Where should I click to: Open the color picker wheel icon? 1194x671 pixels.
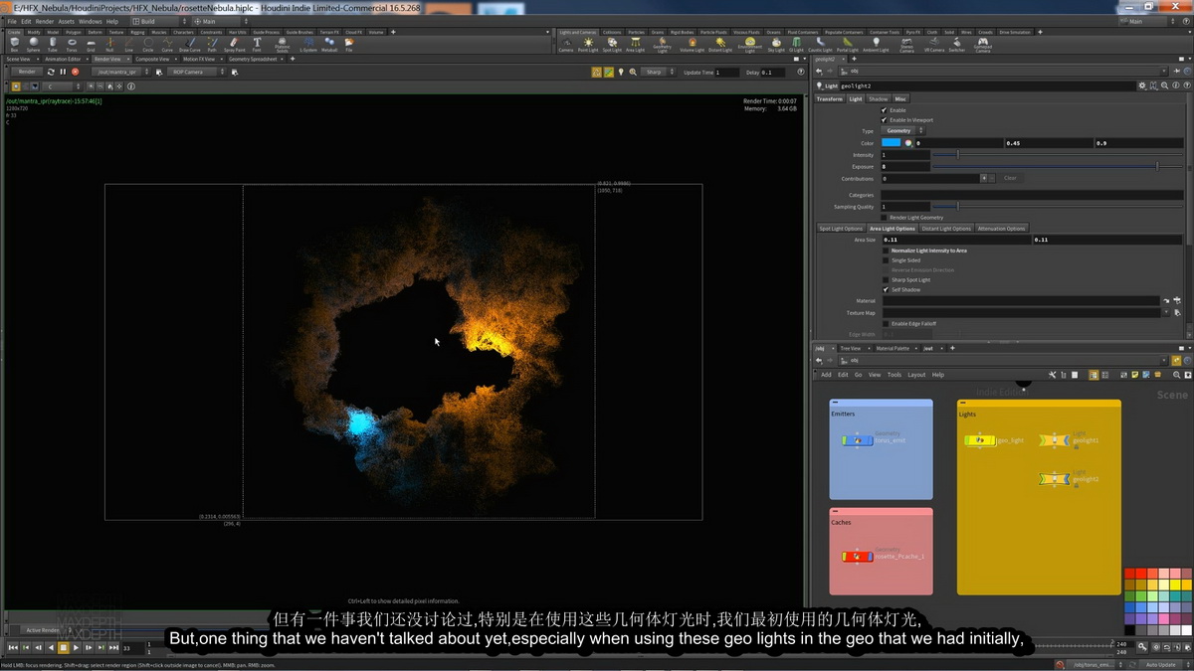click(x=908, y=143)
